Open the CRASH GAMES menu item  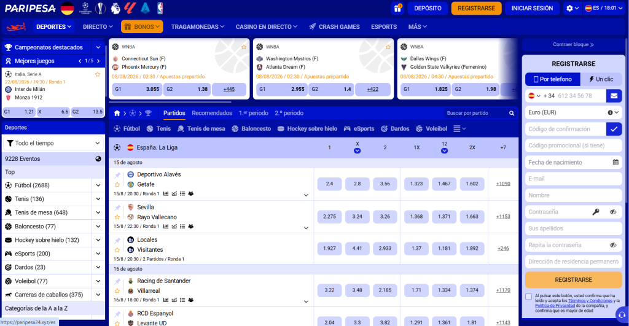334,27
